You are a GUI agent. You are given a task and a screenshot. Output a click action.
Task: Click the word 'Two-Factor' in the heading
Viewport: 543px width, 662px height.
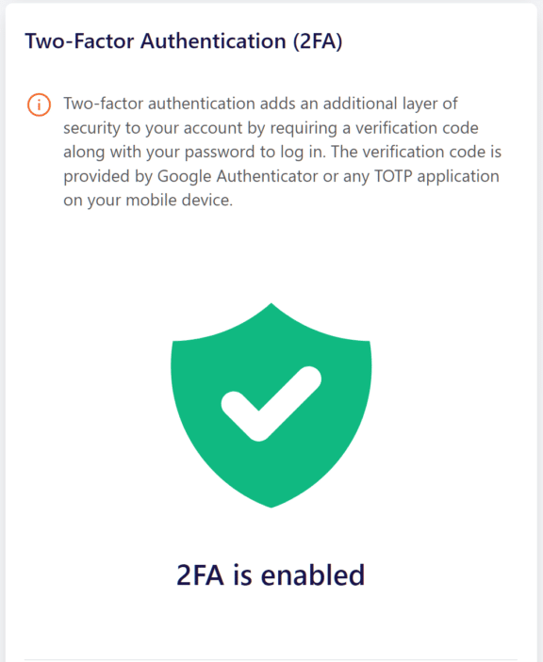(x=79, y=41)
